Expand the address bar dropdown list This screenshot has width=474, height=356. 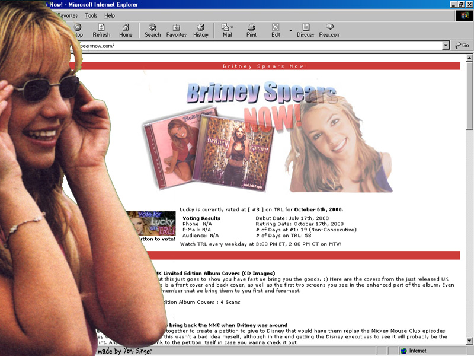[446, 46]
